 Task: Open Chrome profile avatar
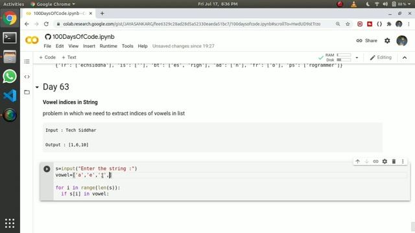click(399, 24)
